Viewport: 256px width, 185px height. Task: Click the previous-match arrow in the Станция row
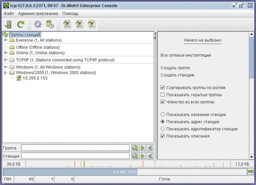coord(150,156)
